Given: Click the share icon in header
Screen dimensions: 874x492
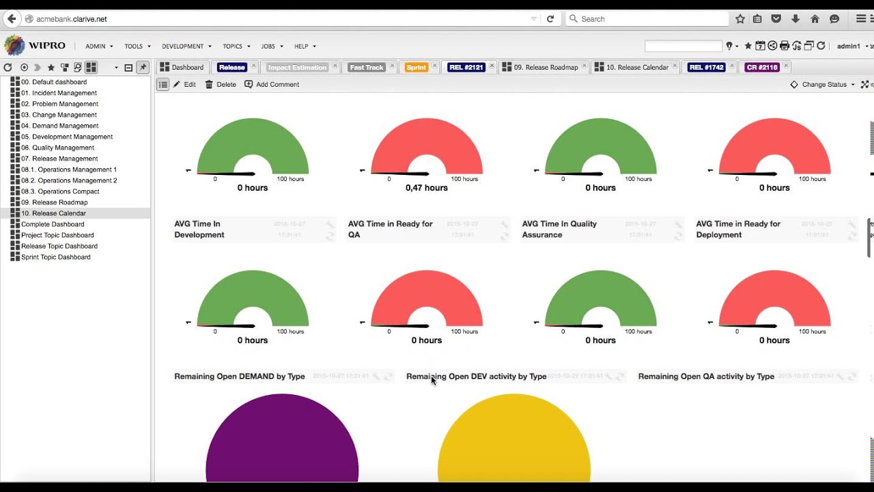Looking at the screenshot, I should click(x=772, y=46).
